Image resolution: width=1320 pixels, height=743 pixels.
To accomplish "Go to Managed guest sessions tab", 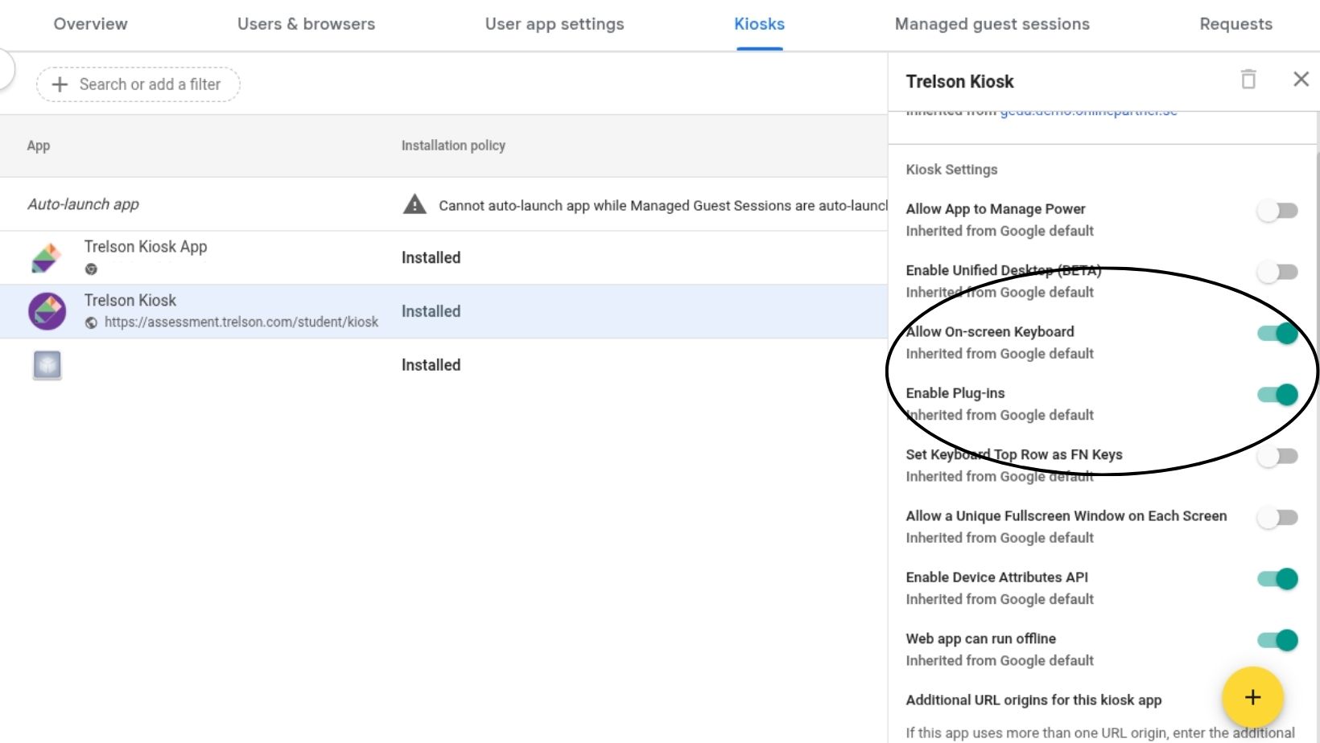I will pyautogui.click(x=992, y=24).
